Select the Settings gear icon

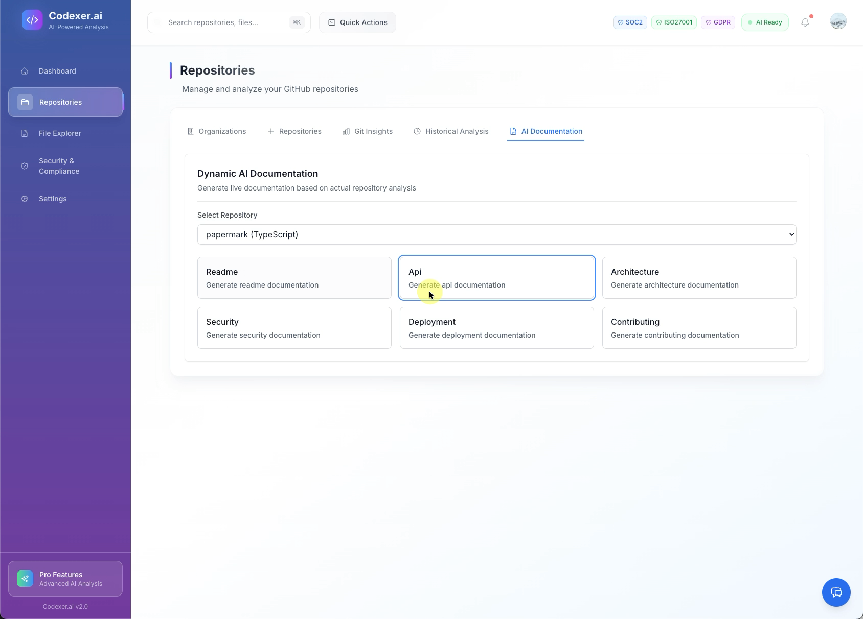click(x=25, y=199)
